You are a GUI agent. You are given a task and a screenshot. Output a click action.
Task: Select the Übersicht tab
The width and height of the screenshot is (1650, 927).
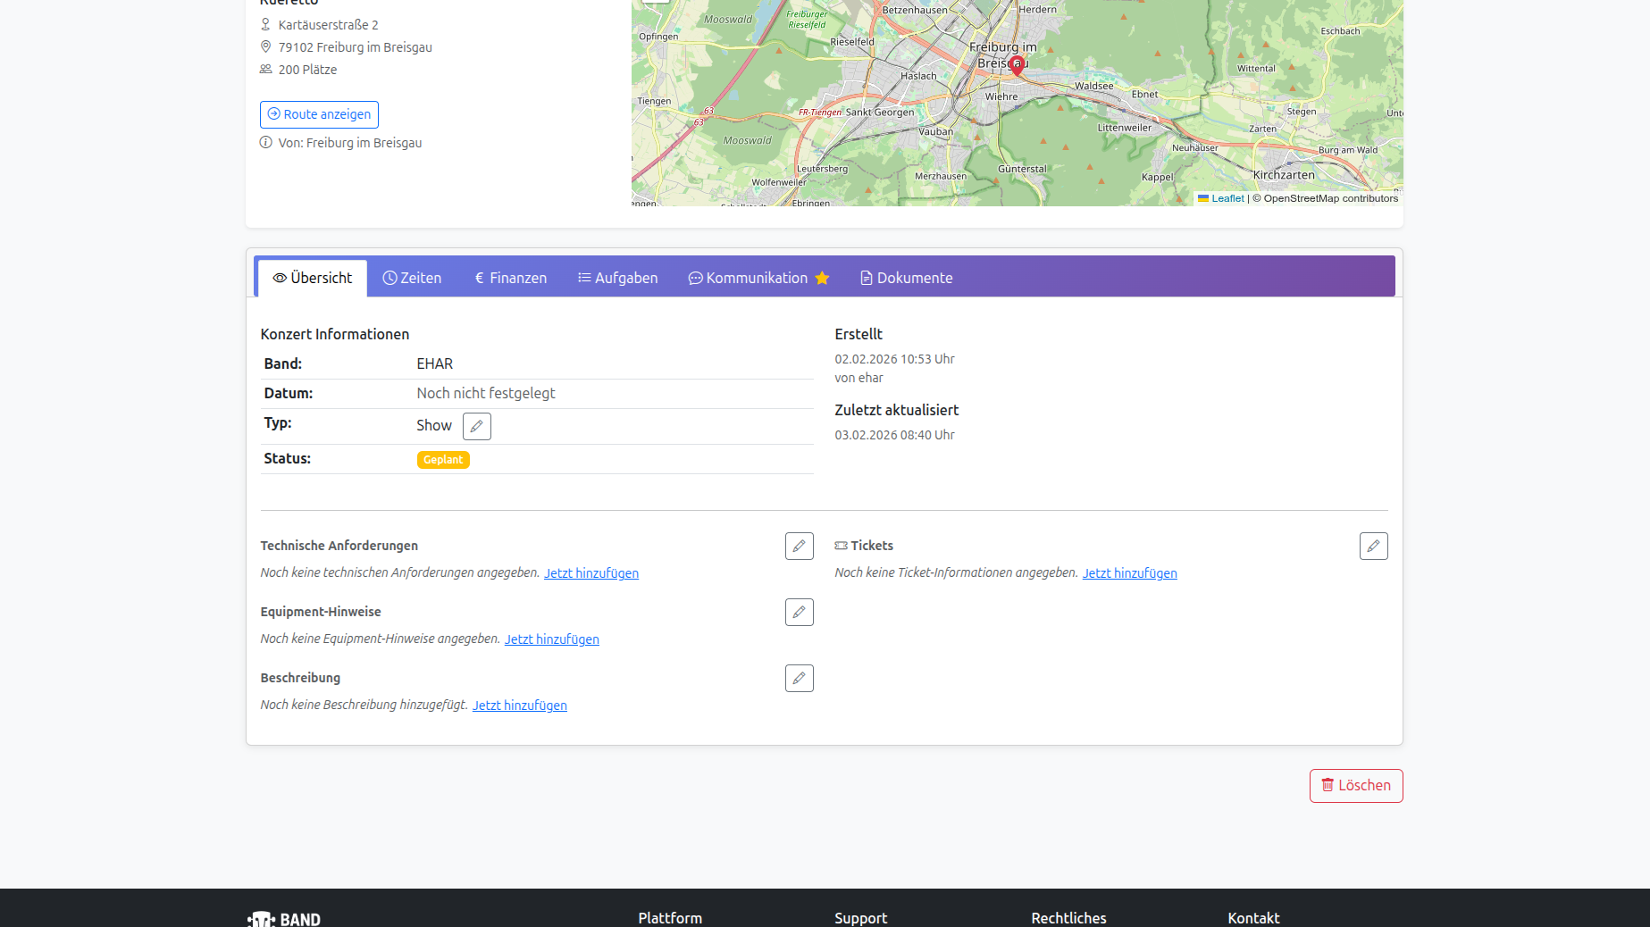(x=313, y=279)
